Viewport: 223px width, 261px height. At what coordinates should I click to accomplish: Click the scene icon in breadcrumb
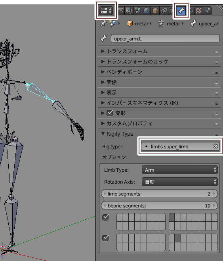[112, 23]
